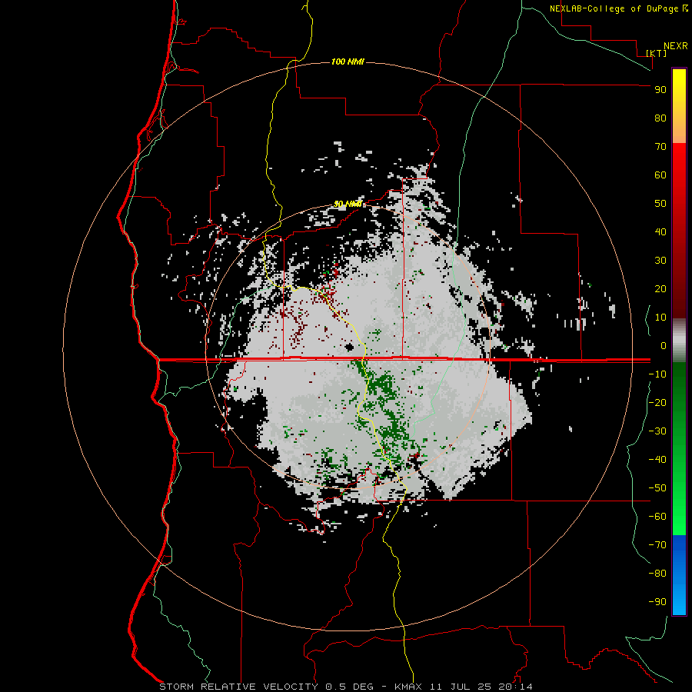
Task: Click the 100 NMI range ring label
Action: (x=348, y=62)
